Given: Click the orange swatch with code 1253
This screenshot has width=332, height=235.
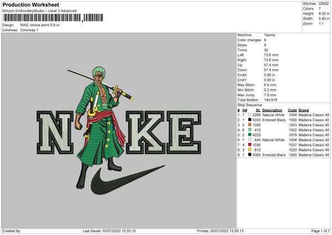Looking at the screenshot, I should coord(250,125).
